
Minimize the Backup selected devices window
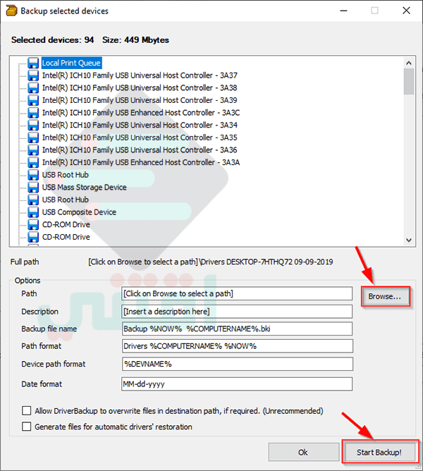[344, 11]
